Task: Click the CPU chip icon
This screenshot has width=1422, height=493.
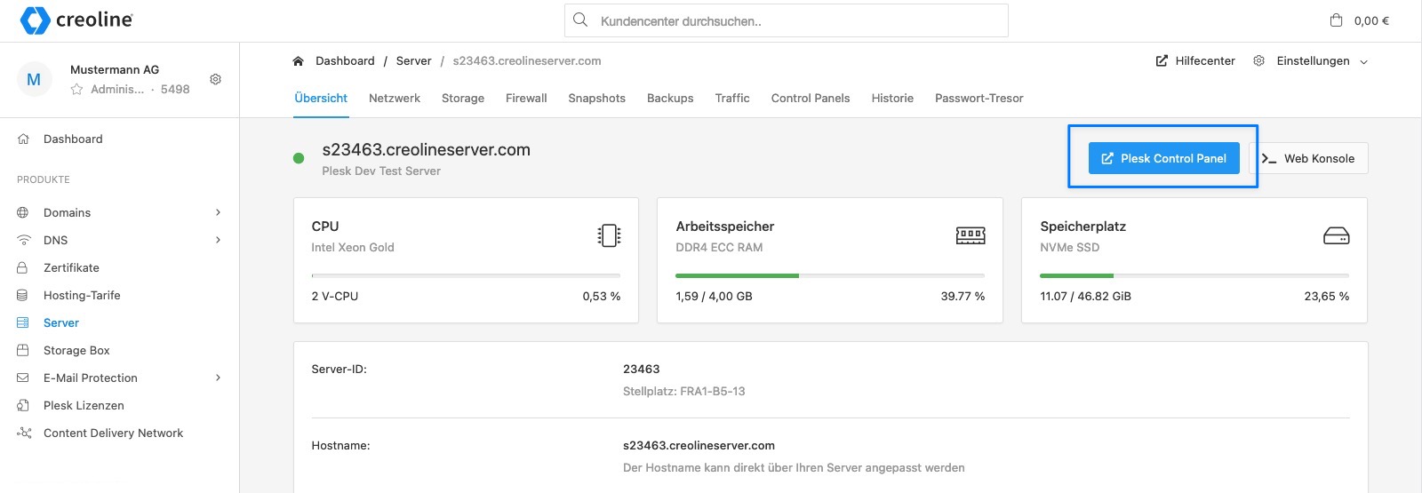Action: (609, 235)
